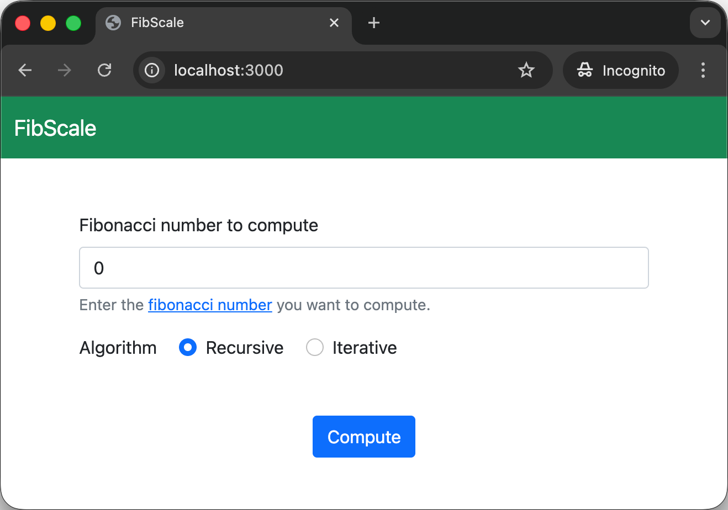
Task: Click the Incognito indicator button
Action: (x=621, y=70)
